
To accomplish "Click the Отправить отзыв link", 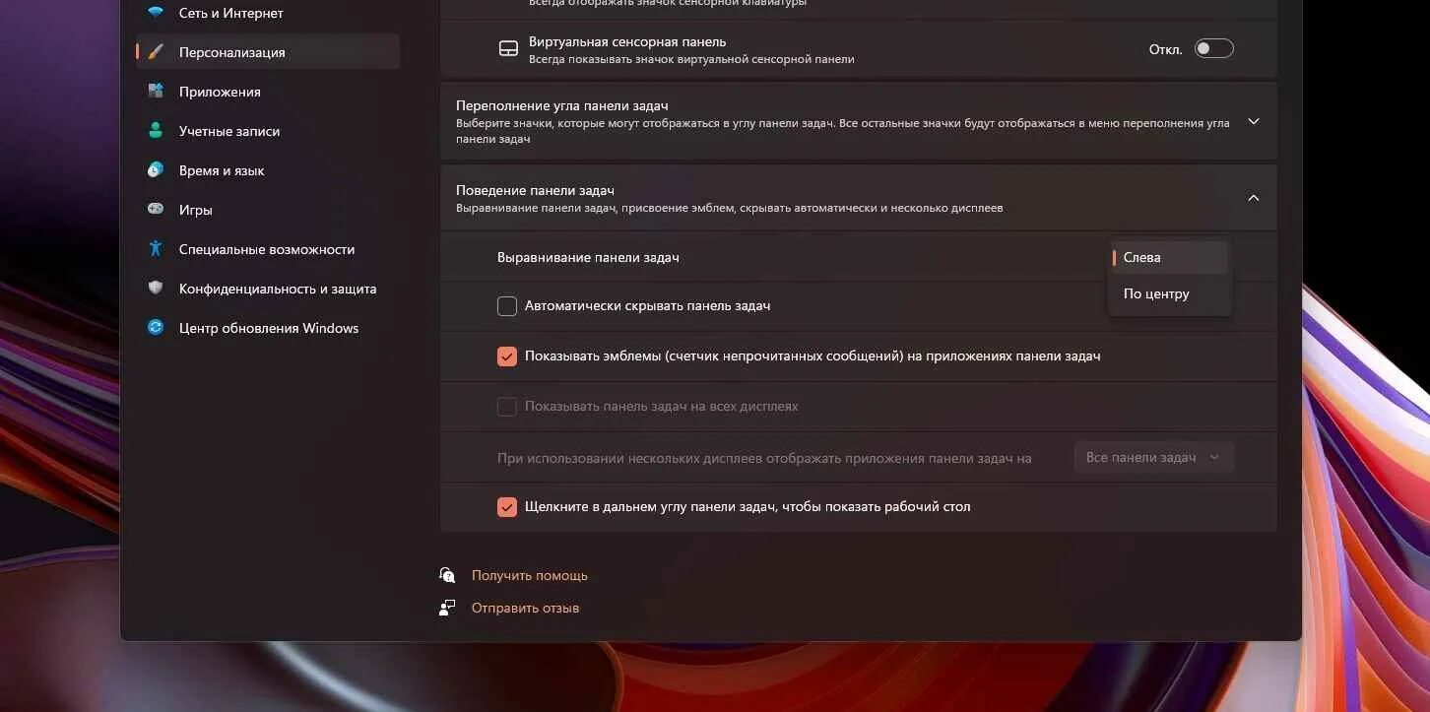I will click(x=525, y=608).
